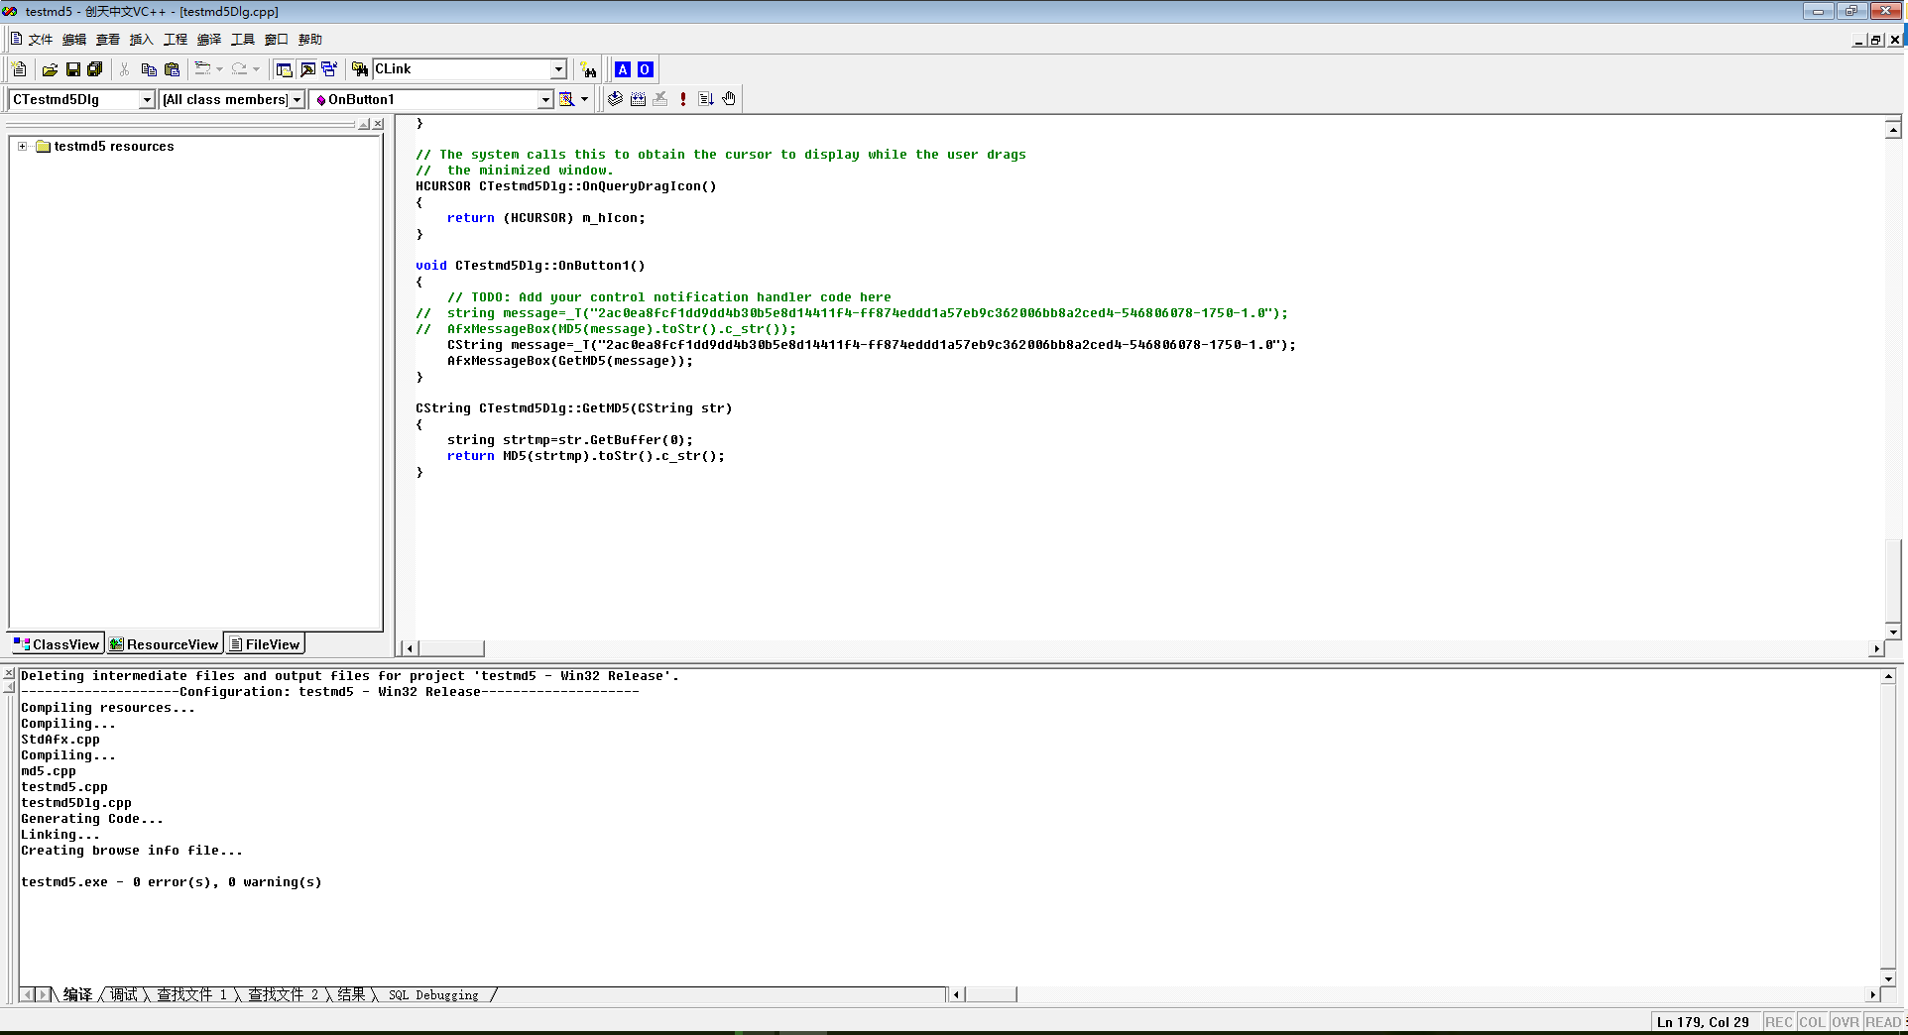Click the Find in Files icon
This screenshot has width=1908, height=1035.
tap(360, 69)
